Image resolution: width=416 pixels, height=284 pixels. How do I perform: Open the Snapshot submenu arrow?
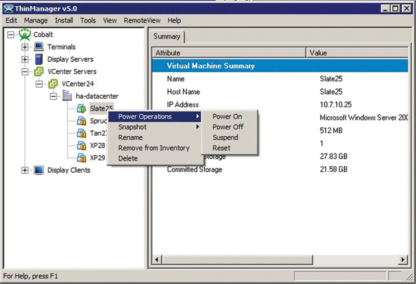[198, 127]
